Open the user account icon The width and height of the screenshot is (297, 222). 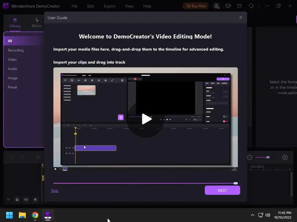[x=216, y=6]
